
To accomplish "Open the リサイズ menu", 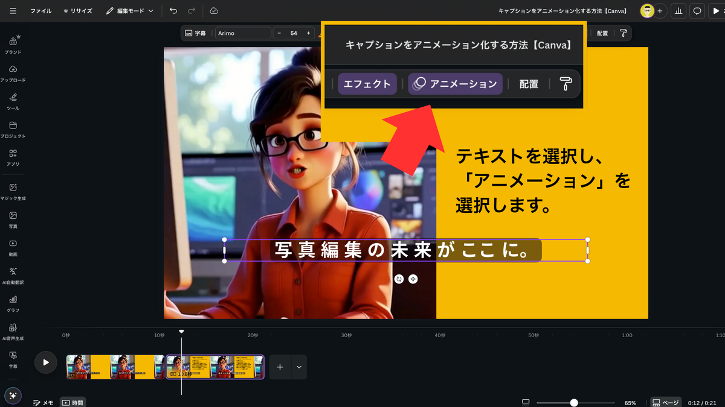I will [77, 11].
